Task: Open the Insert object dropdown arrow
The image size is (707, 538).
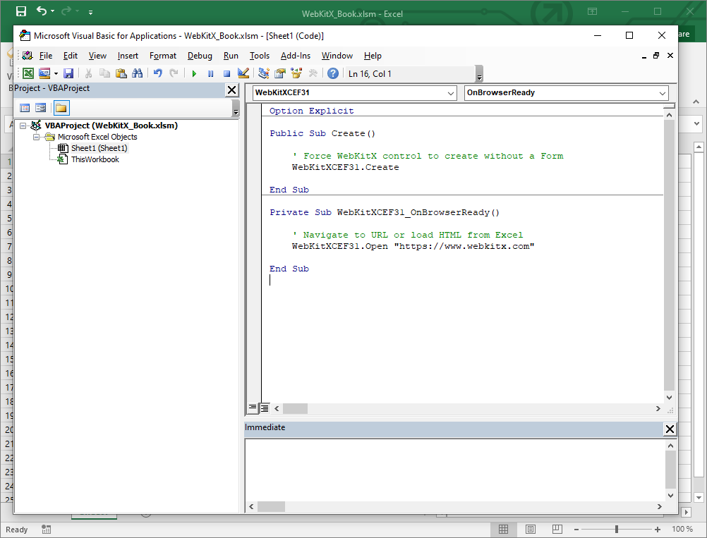Action: [x=56, y=73]
